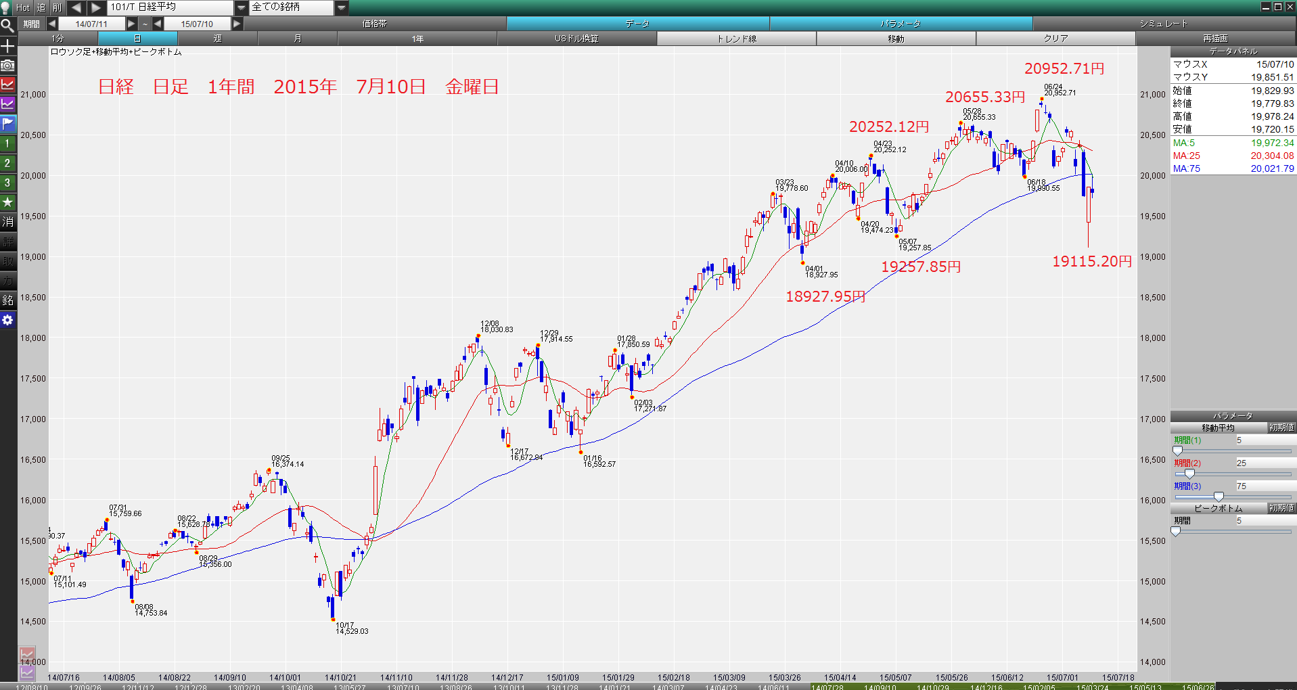Viewport: 1297px width, 690px height.
Task: Click the start date field 14/07/11
Action: pyautogui.click(x=91, y=24)
